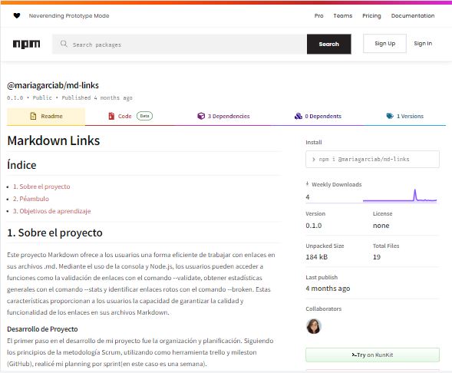Open the Pro menu link
Viewport: 452px width, 373px height.
tap(318, 16)
